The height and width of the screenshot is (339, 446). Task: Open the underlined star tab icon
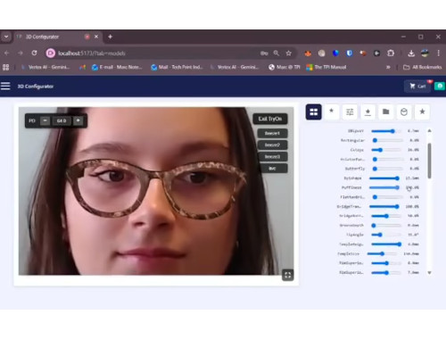(x=368, y=112)
